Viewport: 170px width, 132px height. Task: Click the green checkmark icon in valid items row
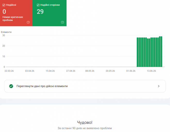[x=11, y=86]
